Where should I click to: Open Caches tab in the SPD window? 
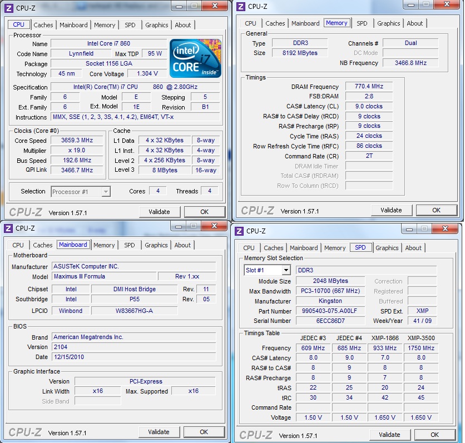[x=274, y=248]
